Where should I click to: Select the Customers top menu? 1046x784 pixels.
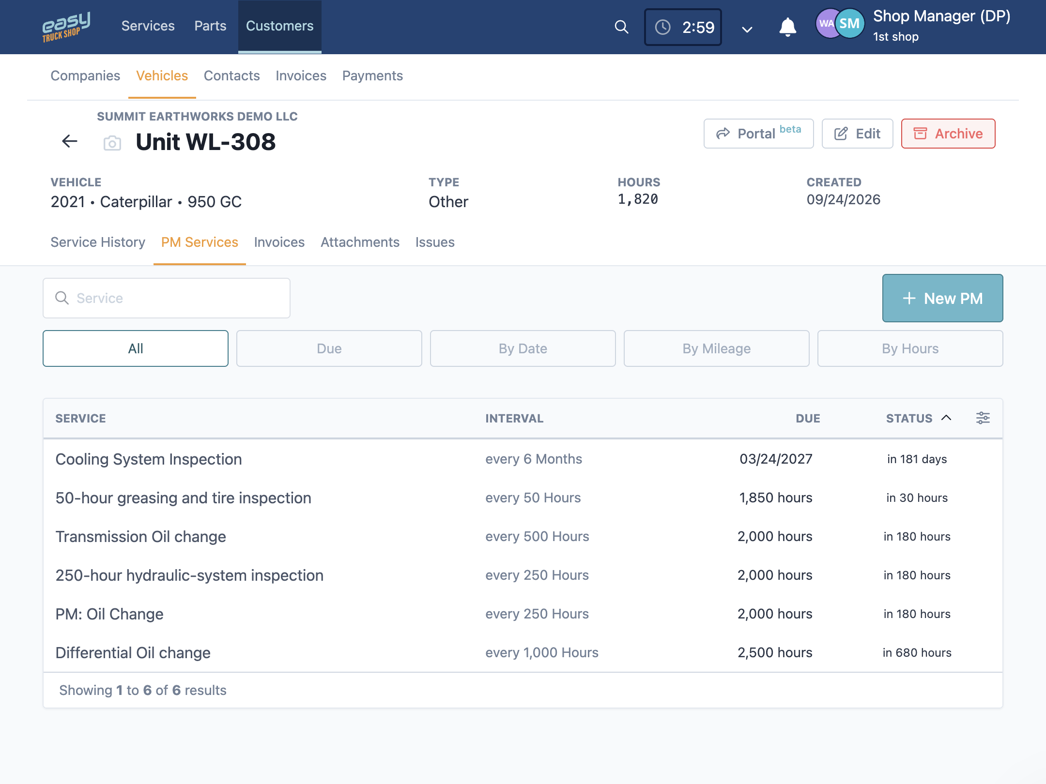tap(279, 26)
